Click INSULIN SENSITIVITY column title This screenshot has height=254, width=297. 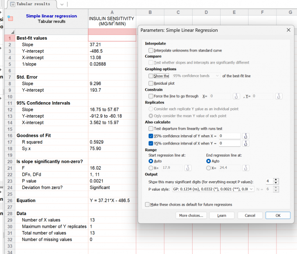(x=112, y=21)
